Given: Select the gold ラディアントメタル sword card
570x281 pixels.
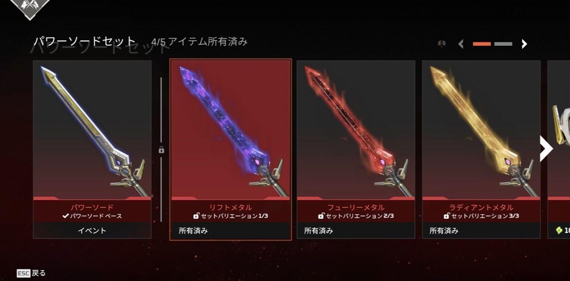Looking at the screenshot, I should coord(481,149).
